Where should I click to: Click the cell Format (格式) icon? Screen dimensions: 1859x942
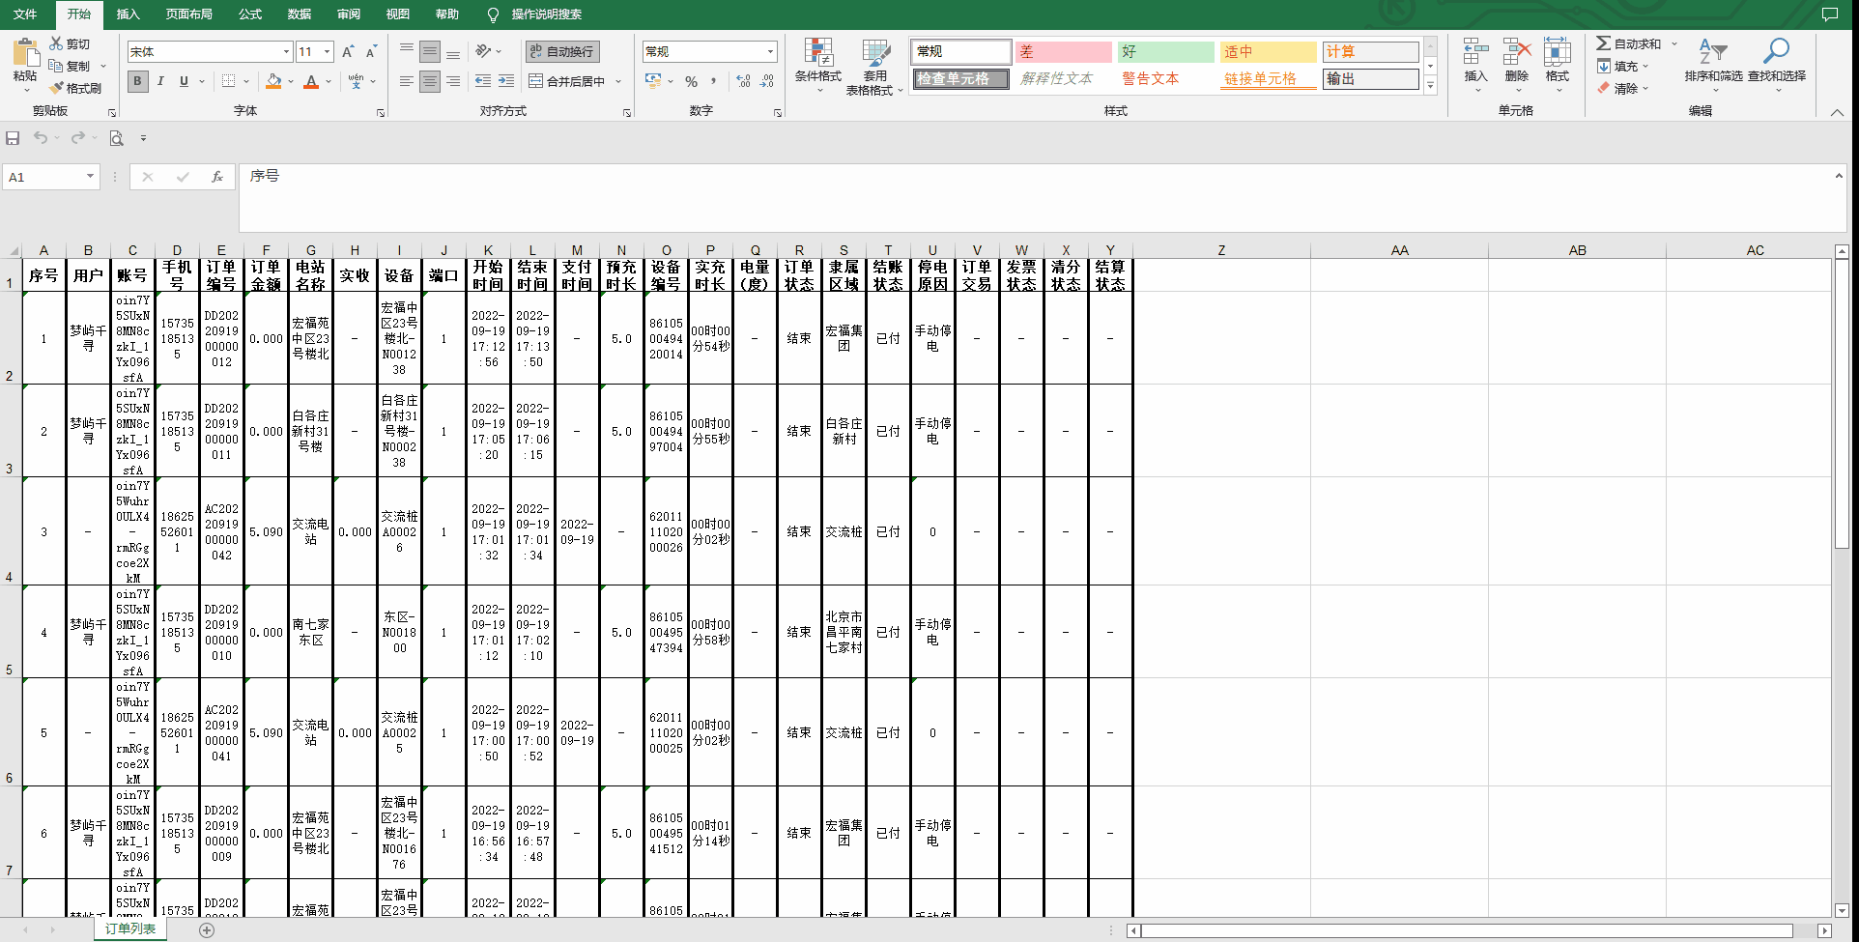pyautogui.click(x=1558, y=51)
